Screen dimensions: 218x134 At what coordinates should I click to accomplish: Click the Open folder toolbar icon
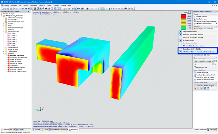point(5,9)
